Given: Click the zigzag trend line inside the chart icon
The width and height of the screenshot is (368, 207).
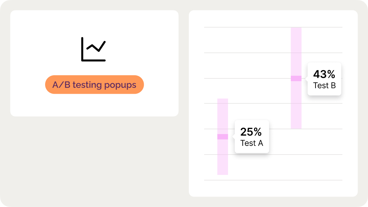Looking at the screenshot, I should click(96, 47).
